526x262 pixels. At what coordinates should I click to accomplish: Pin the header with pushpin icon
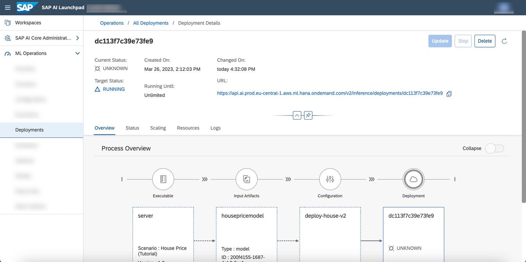point(308,115)
